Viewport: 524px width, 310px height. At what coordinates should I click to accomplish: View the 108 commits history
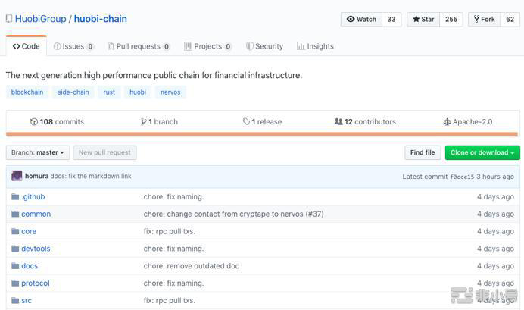tap(57, 122)
